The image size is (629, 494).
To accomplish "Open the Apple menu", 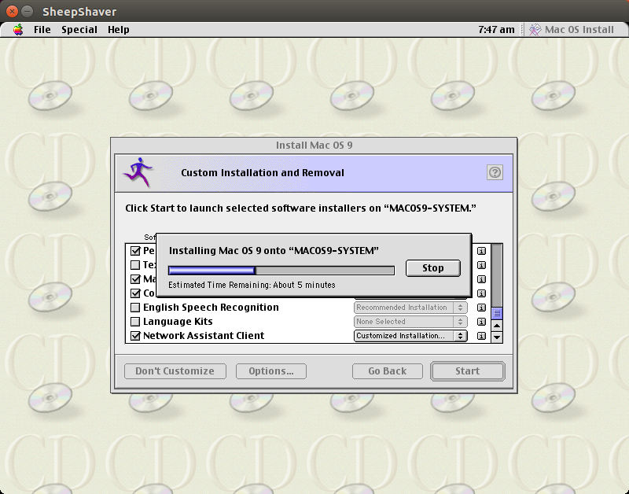I will [x=17, y=29].
